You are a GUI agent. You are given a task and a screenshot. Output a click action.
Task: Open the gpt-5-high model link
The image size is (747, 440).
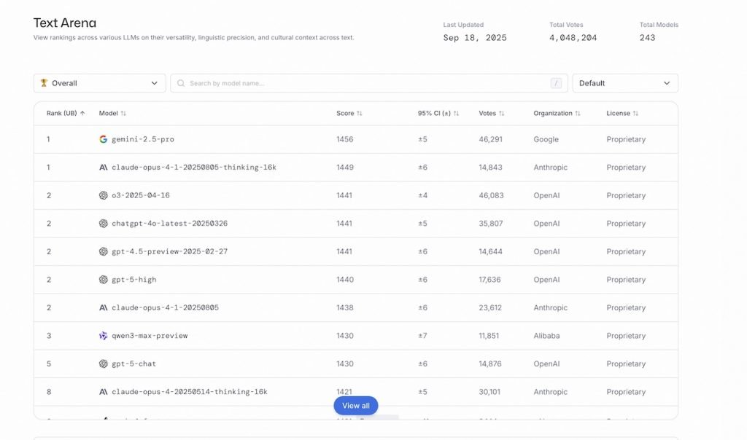coord(134,280)
